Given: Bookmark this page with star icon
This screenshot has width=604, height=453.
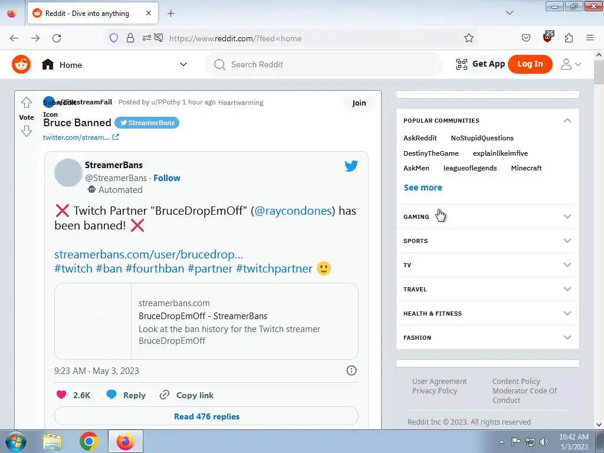Looking at the screenshot, I should 469,38.
